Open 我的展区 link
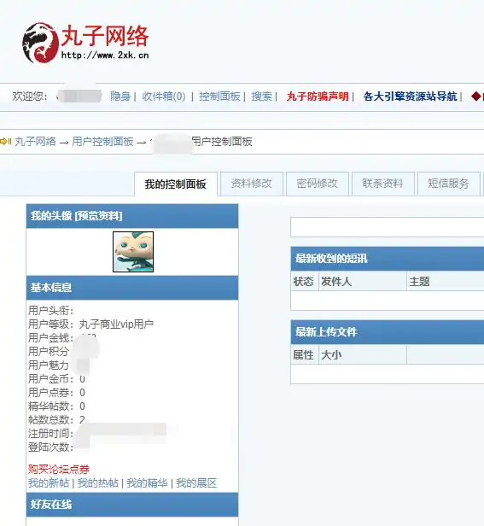The image size is (484, 526). (x=196, y=483)
